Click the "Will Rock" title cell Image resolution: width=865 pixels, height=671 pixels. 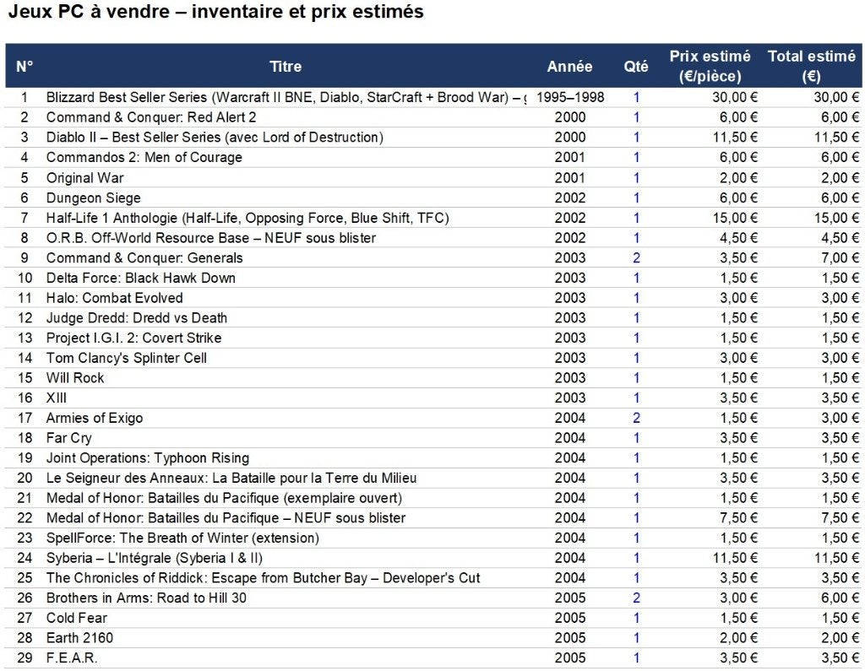tap(75, 377)
